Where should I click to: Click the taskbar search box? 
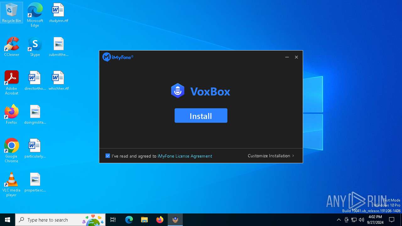(x=60, y=220)
